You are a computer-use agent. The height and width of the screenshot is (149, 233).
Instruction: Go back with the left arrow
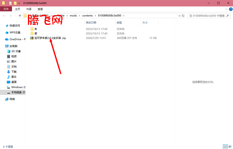[x=4, y=16]
